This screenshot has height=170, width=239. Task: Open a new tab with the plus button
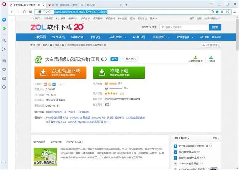click(126, 5)
